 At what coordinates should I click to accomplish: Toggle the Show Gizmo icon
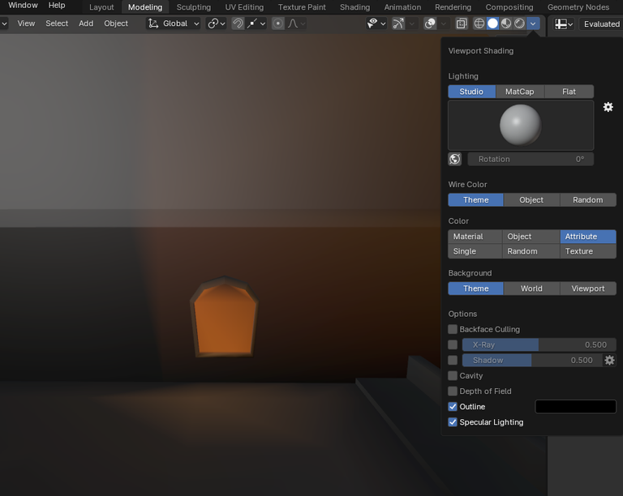pos(398,24)
